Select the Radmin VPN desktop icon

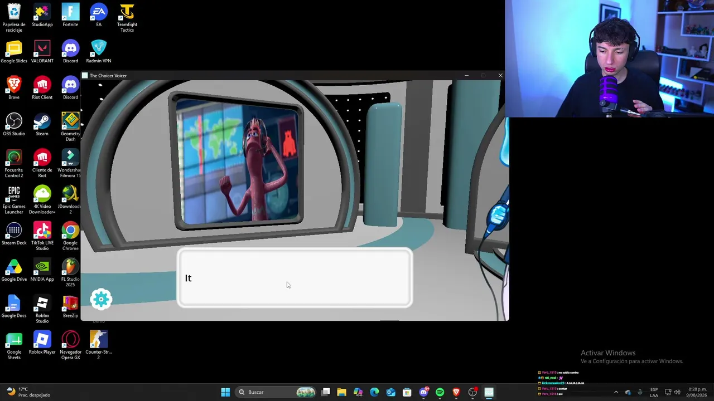tap(99, 52)
